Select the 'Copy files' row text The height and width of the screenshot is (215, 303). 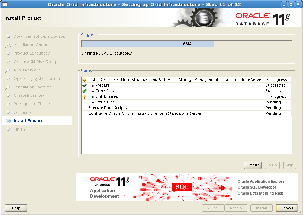tap(104, 91)
